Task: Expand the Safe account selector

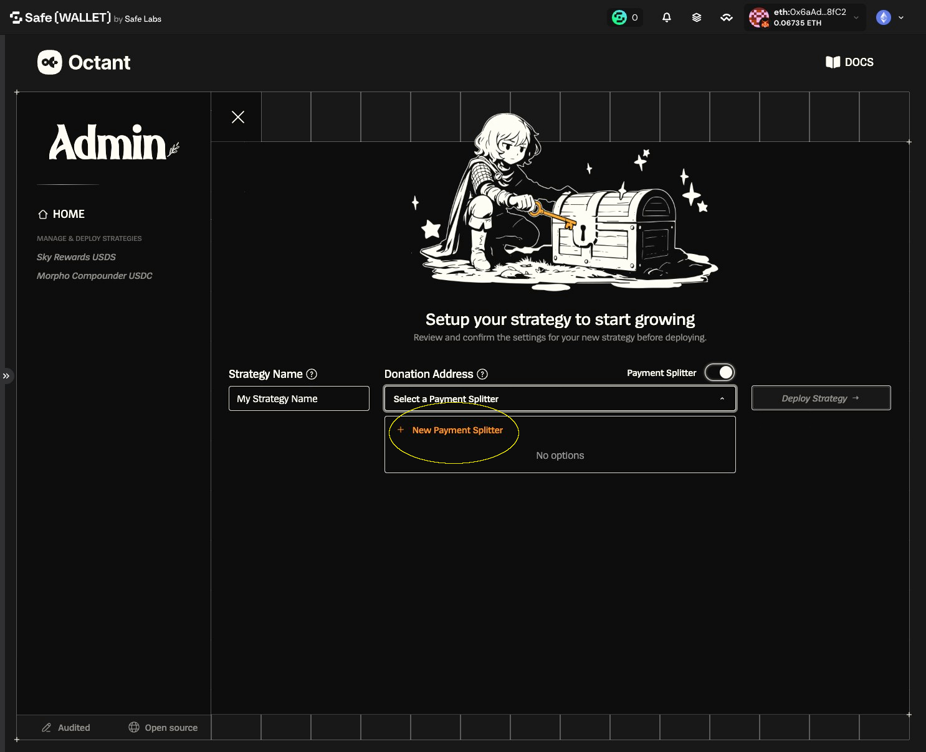Action: [856, 17]
